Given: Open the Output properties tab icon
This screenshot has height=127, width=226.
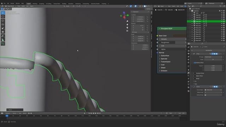Looking at the screenshot, I should click(x=189, y=54).
